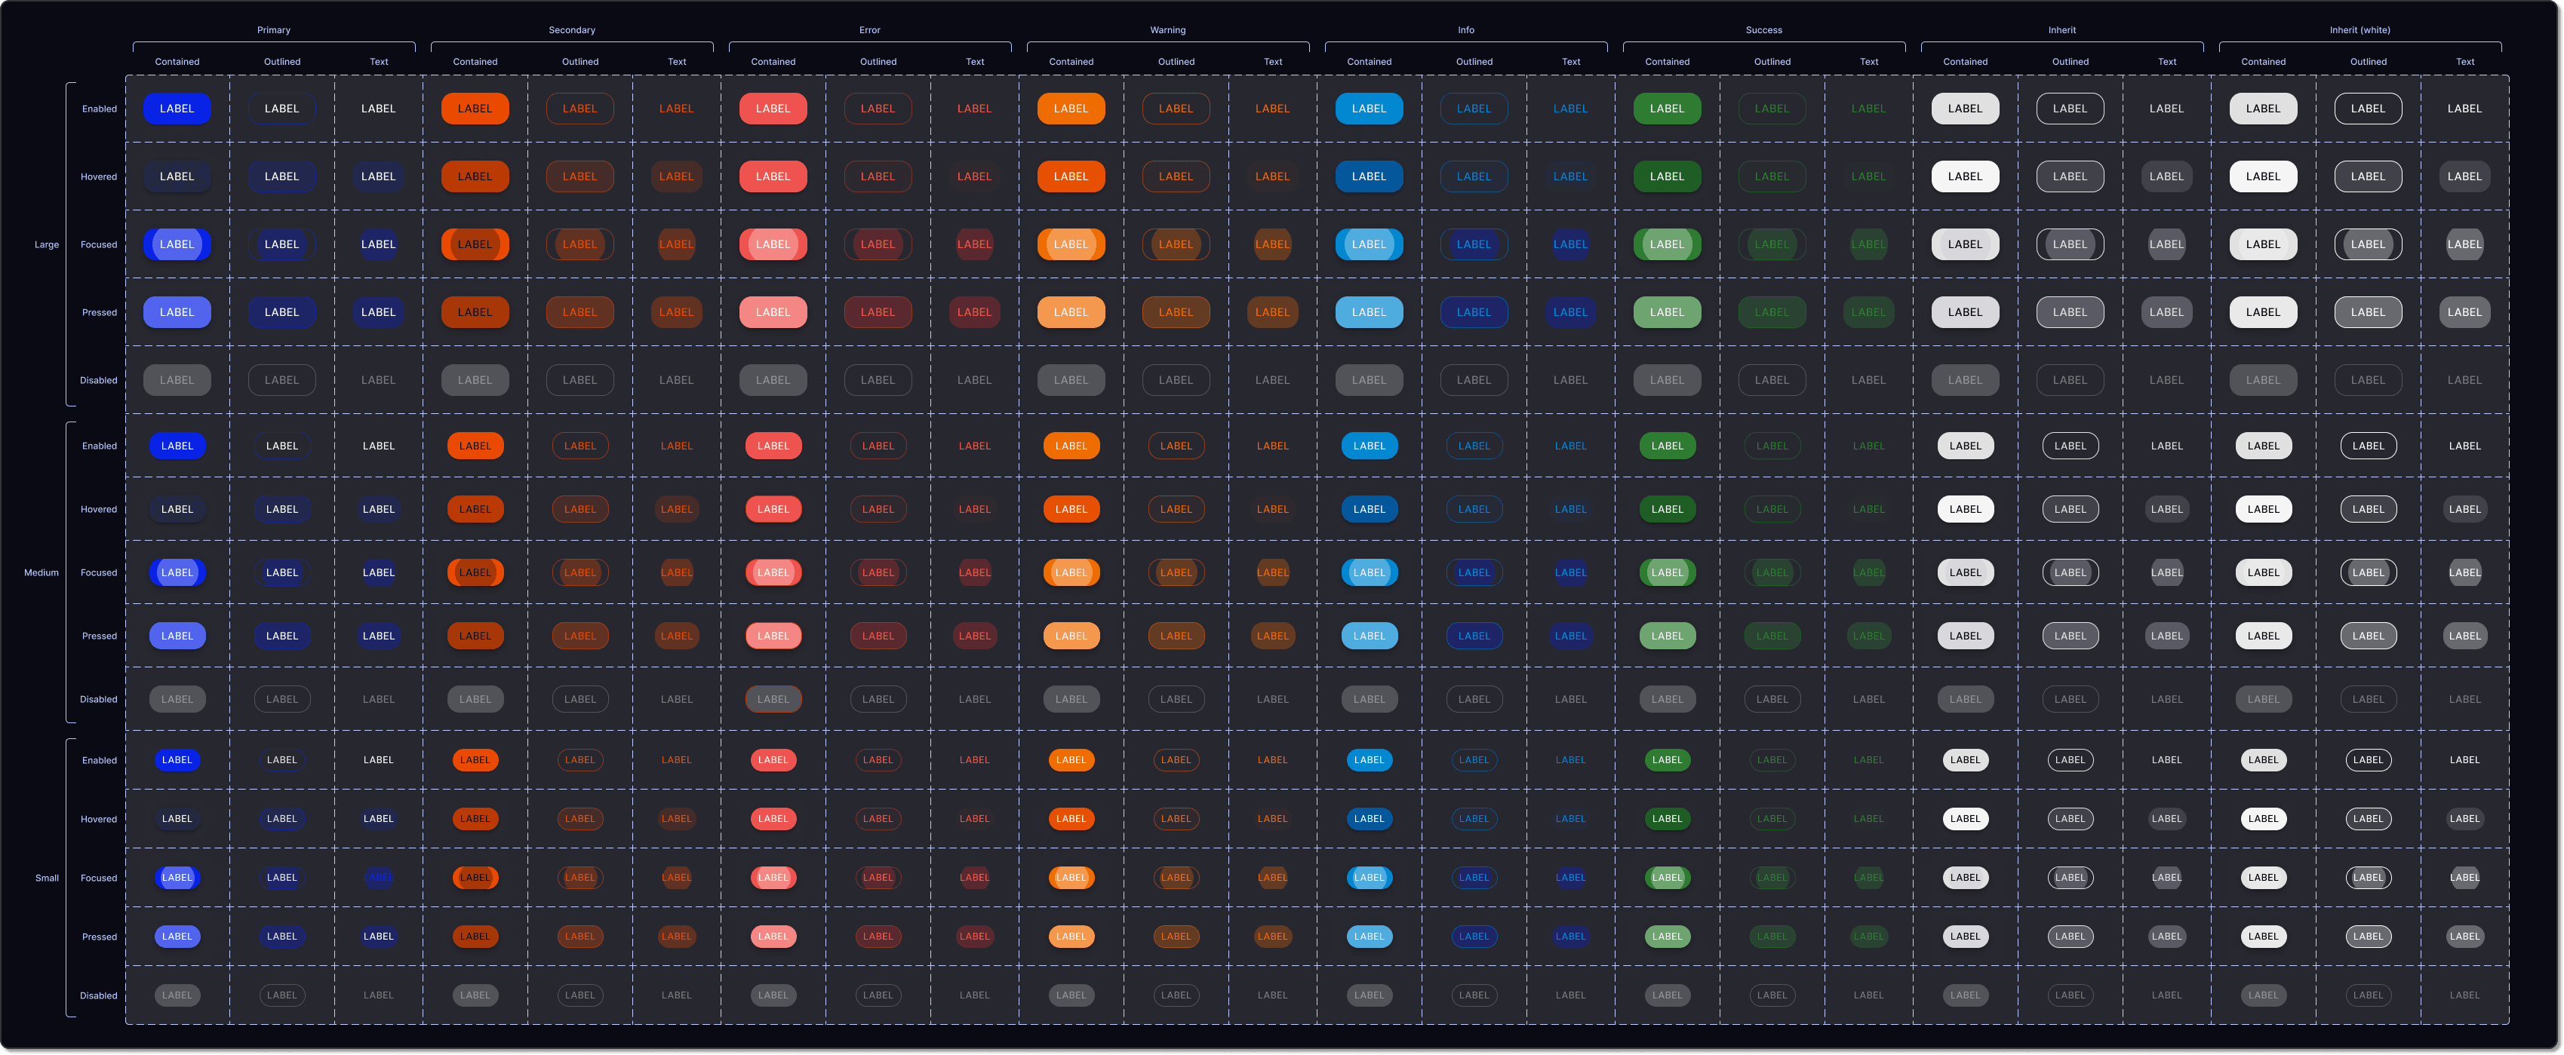The width and height of the screenshot is (2564, 1055).
Task: Click the Large Focused Error Contained button
Action: point(773,244)
